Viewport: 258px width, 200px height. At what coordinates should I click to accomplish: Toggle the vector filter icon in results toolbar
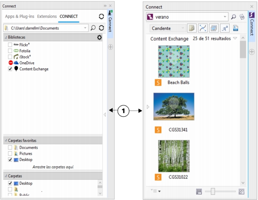(203, 28)
